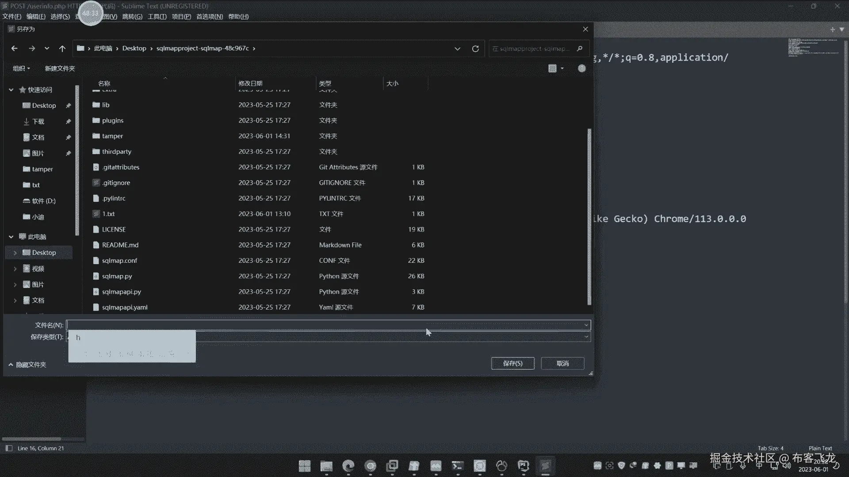Toggle Sublime sidebar via status icon
Screen dimensions: 849x477
9,448
